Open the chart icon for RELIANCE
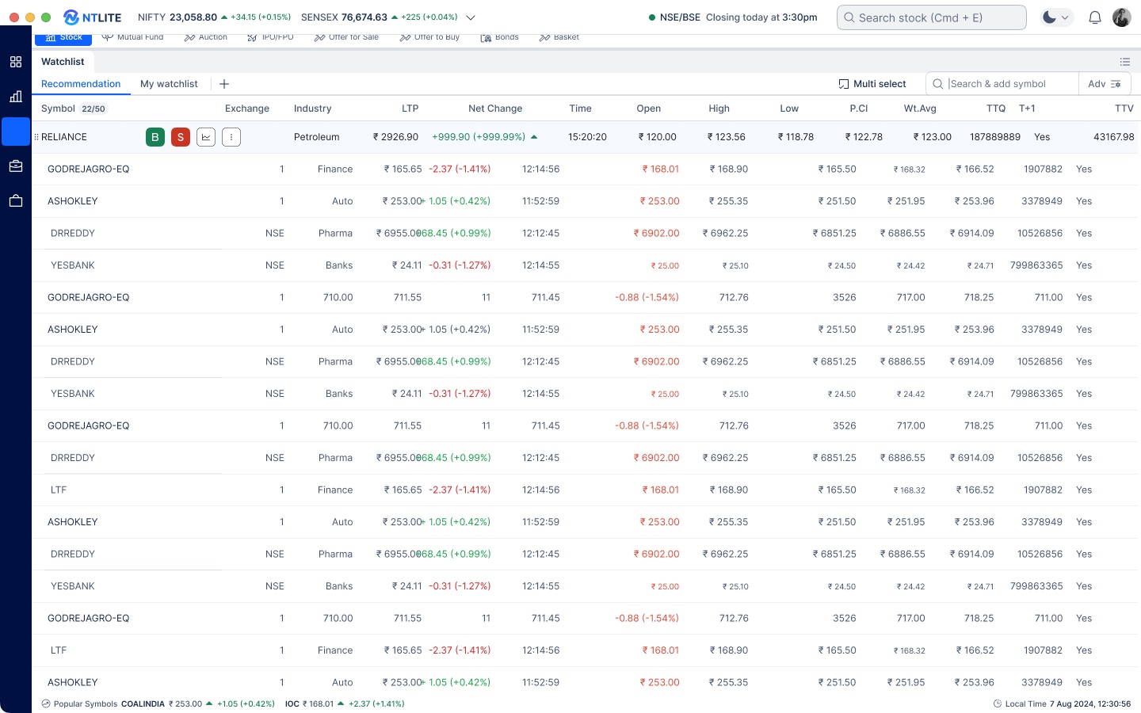 click(x=206, y=137)
